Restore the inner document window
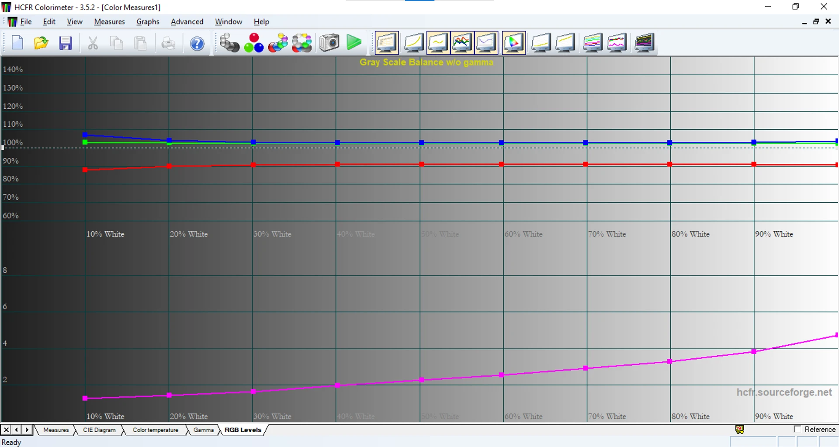 [x=816, y=21]
